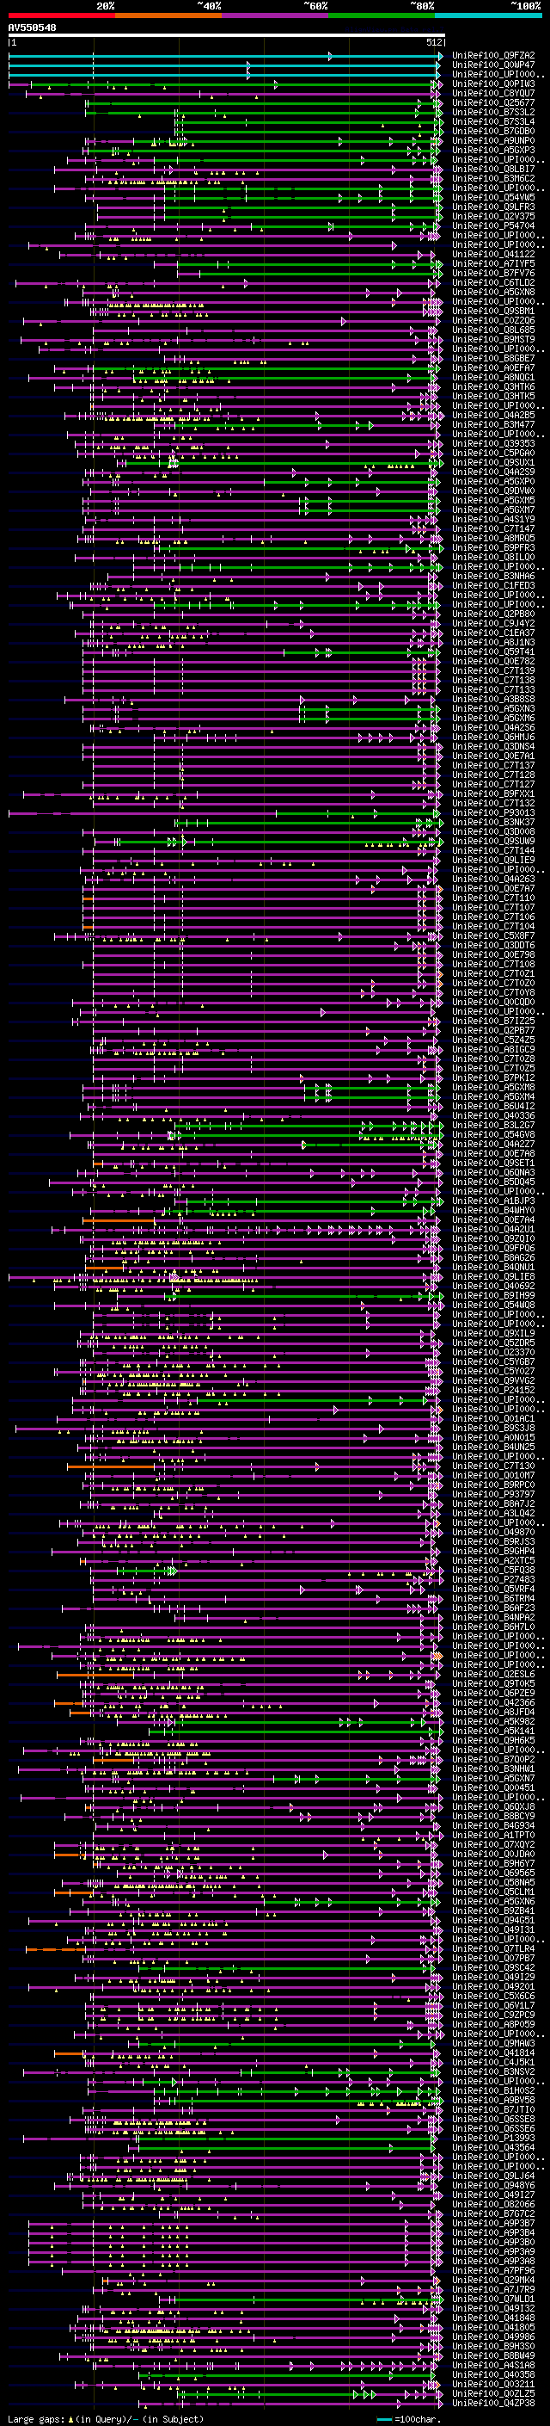Open hit UniRef100_Q25677
This screenshot has width=550, height=2426.
(x=493, y=102)
